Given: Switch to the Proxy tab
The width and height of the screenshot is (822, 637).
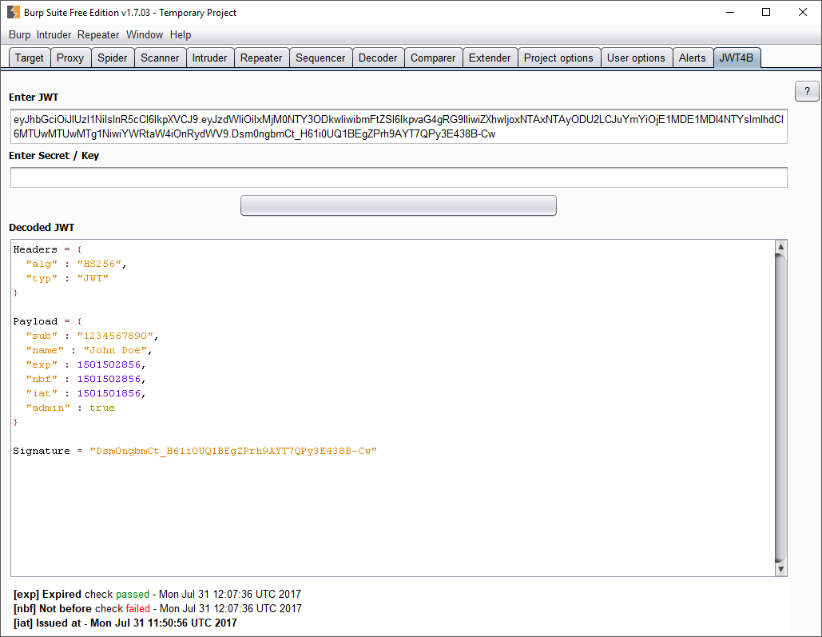Looking at the screenshot, I should [x=70, y=58].
